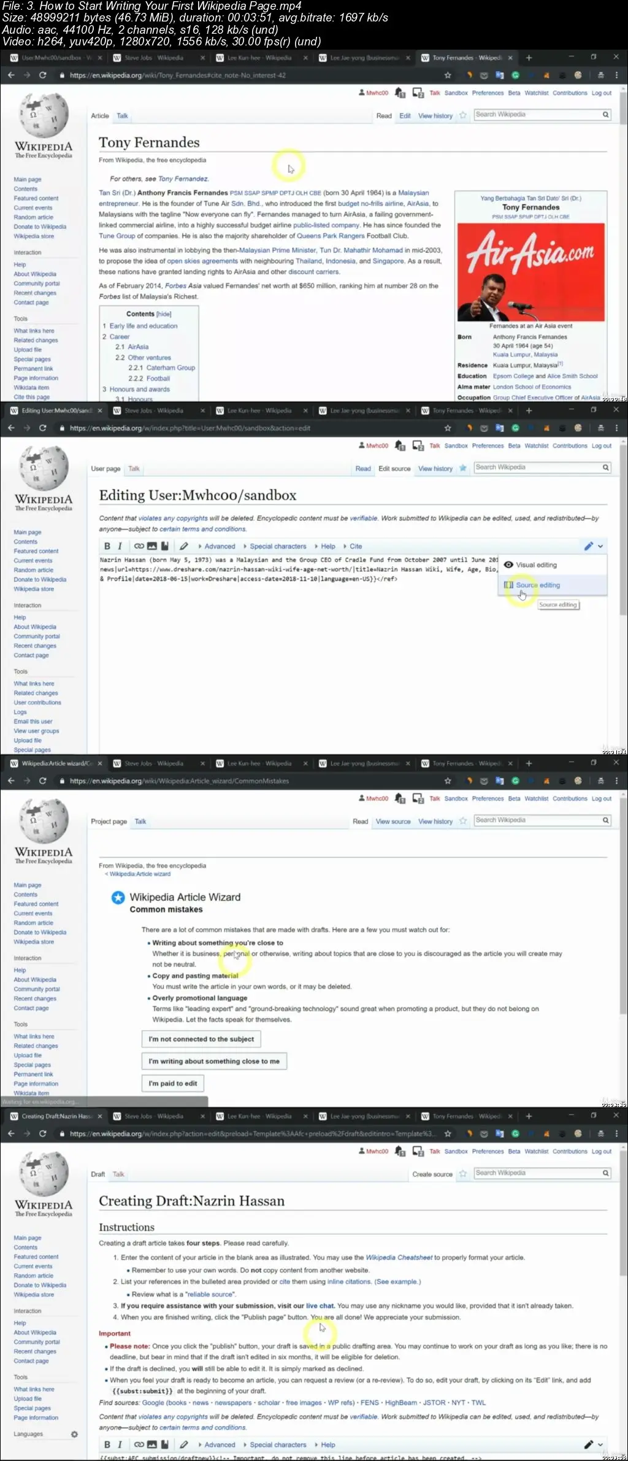Expand Help section in Draft:Nazrin Hassan editor toolbar
Image resolution: width=628 pixels, height=1461 pixels.
pos(325,1444)
